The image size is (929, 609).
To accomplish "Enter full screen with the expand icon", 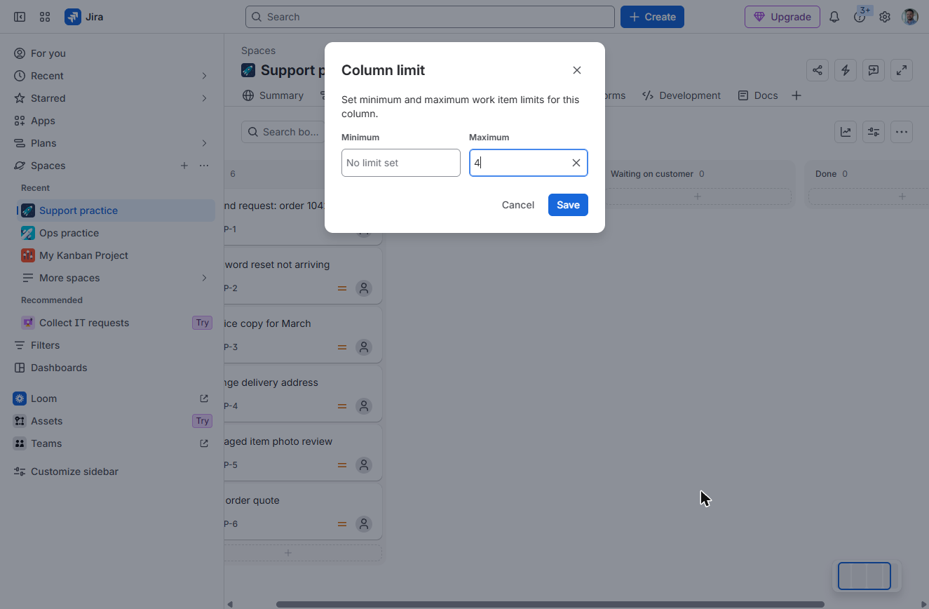I will [902, 70].
